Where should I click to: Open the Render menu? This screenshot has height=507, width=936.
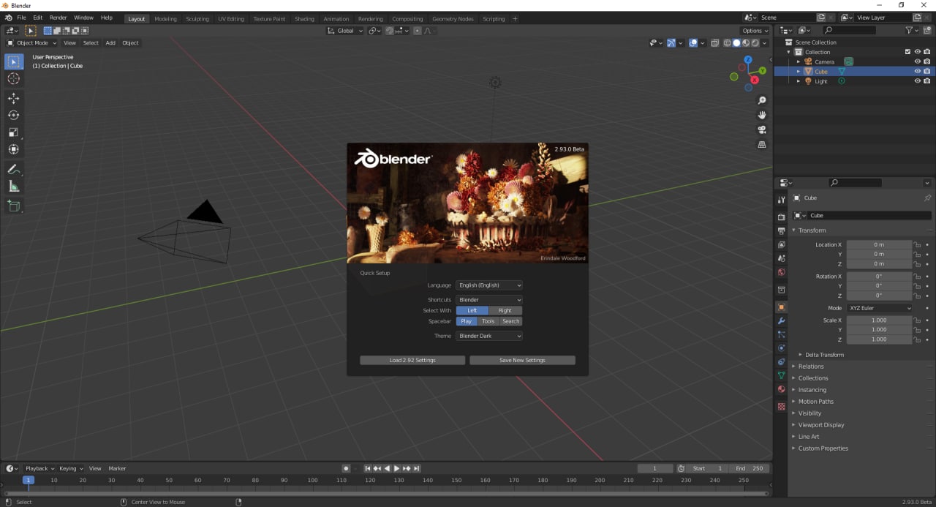pos(58,18)
